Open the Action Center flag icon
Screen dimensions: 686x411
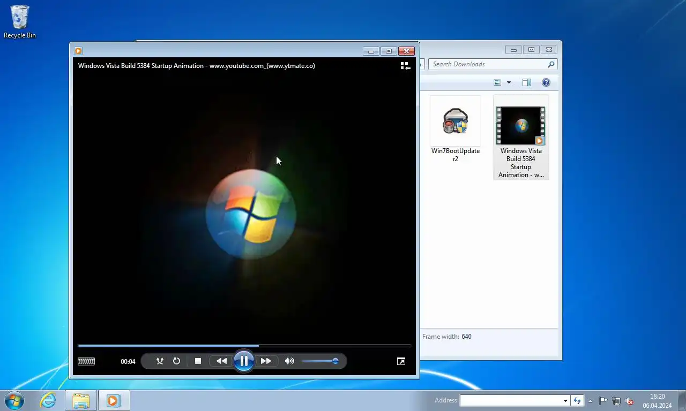click(x=603, y=400)
